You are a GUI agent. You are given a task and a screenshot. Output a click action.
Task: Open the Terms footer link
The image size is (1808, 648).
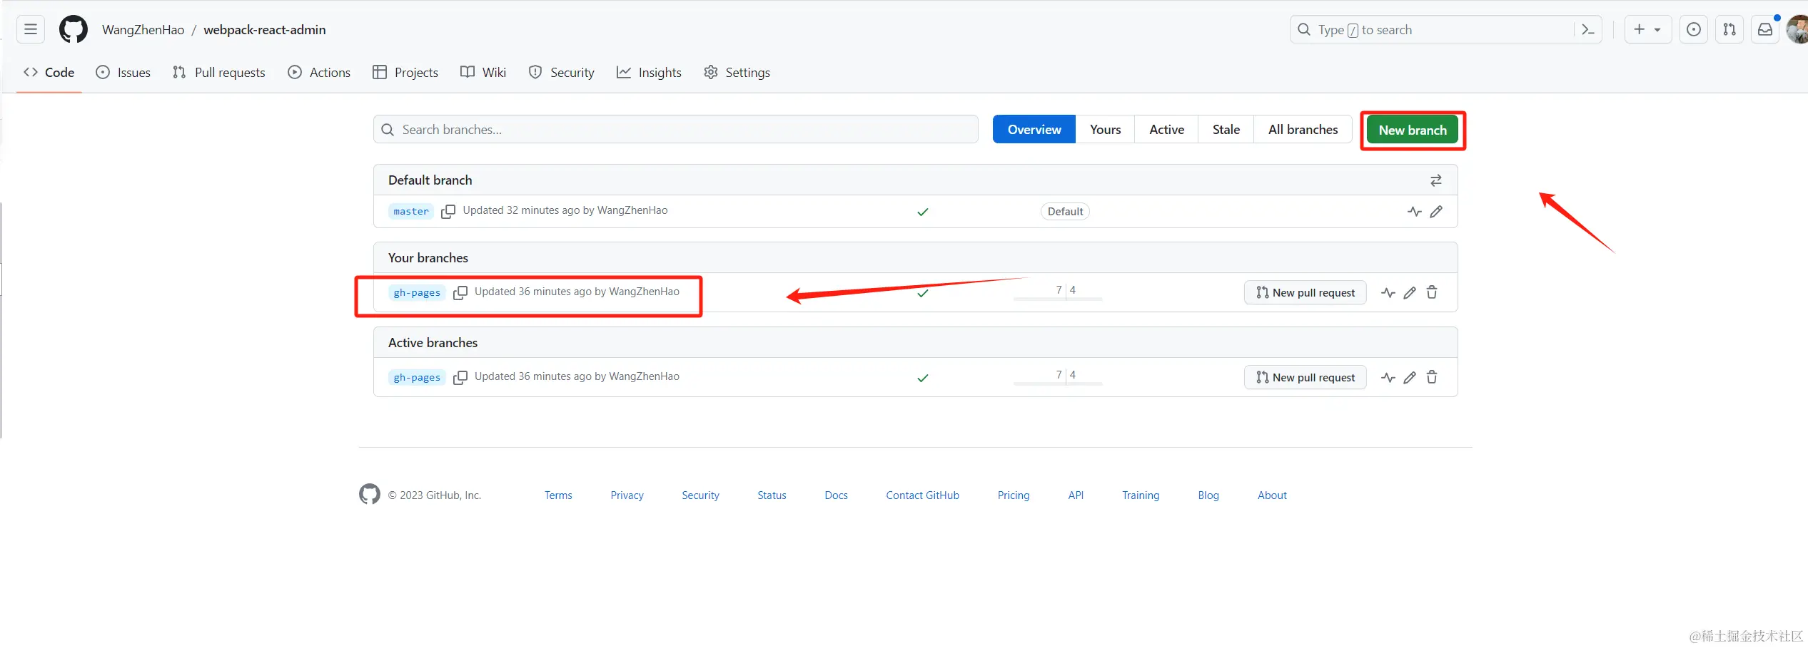coord(558,495)
